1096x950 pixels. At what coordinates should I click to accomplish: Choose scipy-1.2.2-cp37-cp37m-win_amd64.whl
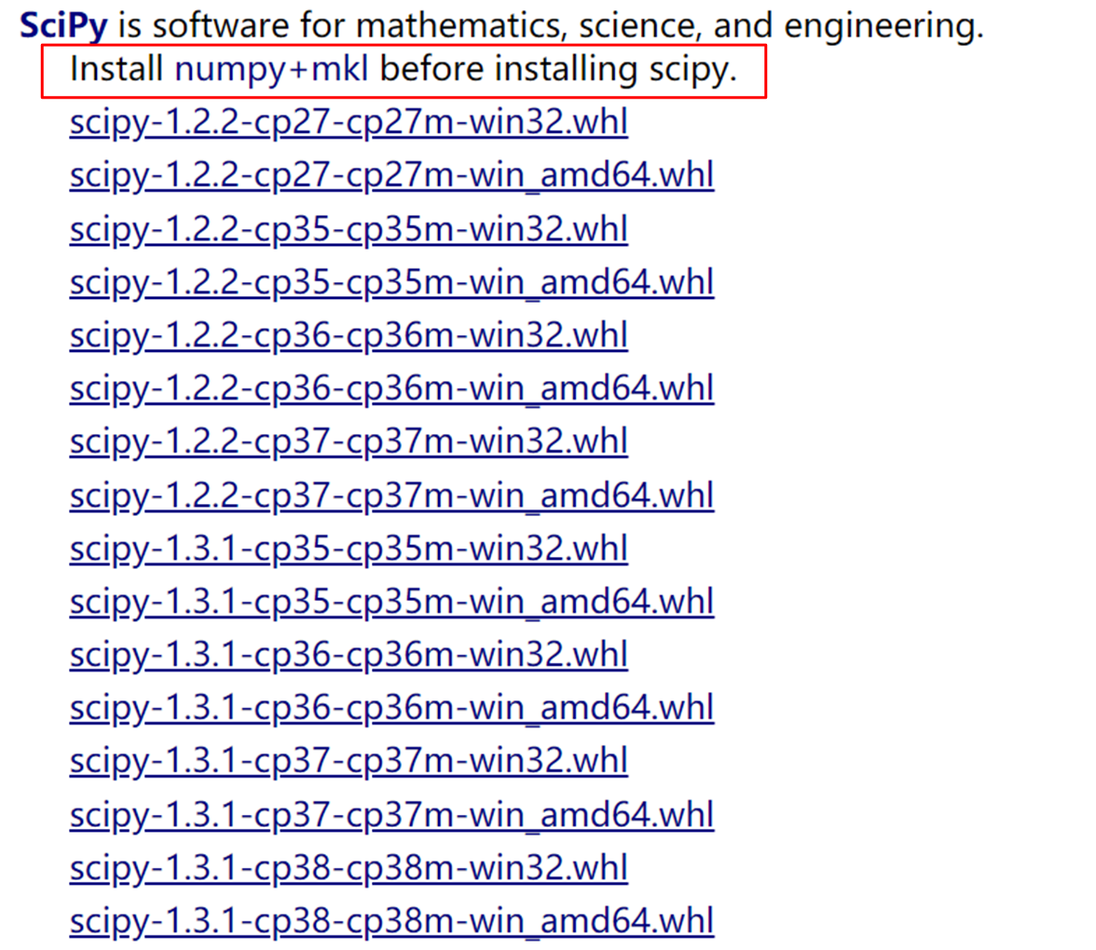click(x=391, y=495)
